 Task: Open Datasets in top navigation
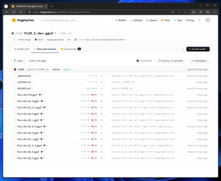click(x=136, y=20)
